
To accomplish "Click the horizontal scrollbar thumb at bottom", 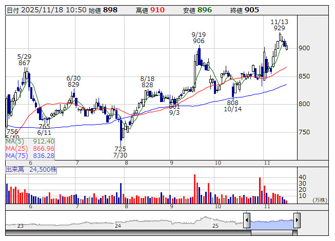I will (x=272, y=233).
